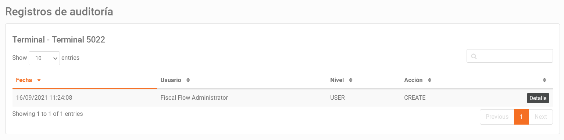This screenshot has width=564, height=140.
Task: Click the Nivel column sort icon
Action: click(350, 80)
